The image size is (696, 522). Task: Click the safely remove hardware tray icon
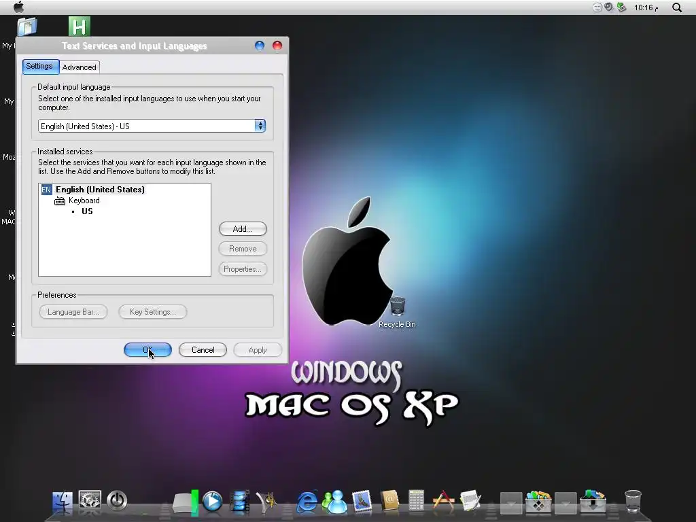point(621,7)
